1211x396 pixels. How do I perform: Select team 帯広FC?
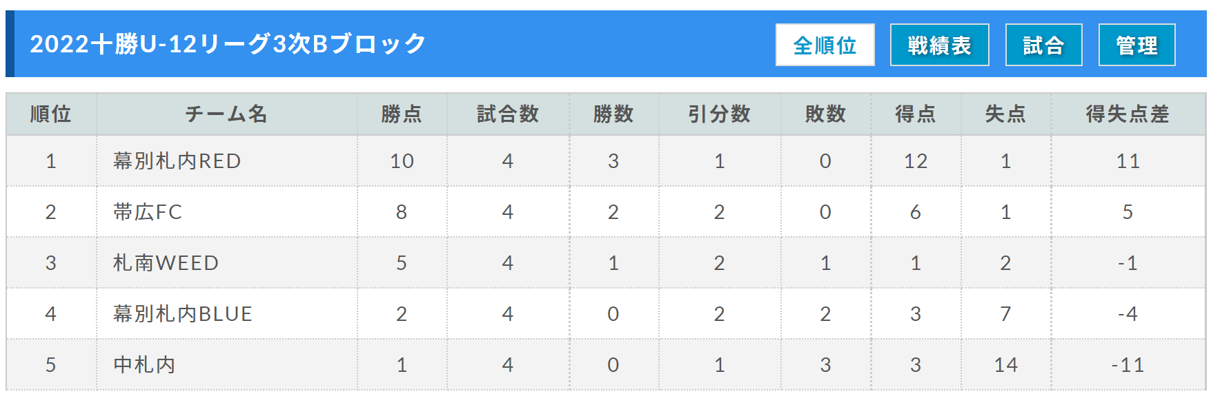click(148, 212)
